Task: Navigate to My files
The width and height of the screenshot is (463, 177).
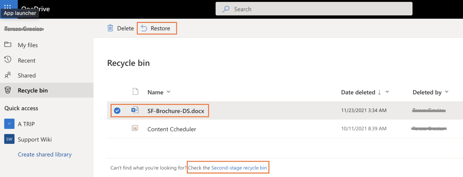Action: click(x=28, y=45)
